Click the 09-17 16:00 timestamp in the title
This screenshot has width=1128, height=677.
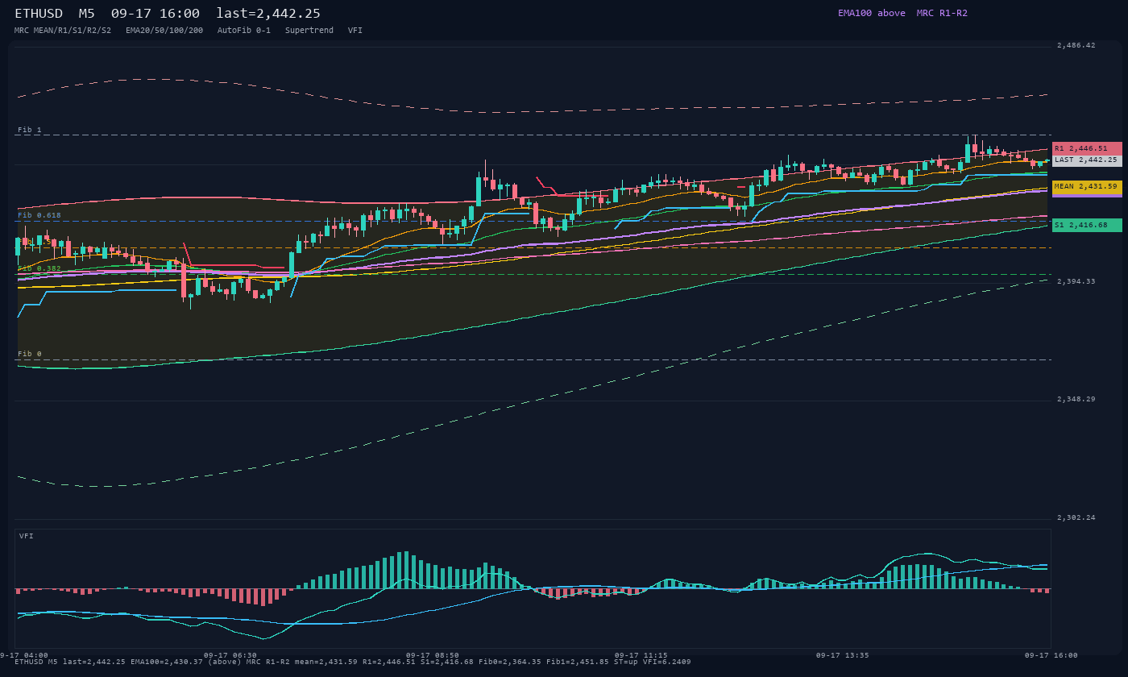(x=156, y=14)
